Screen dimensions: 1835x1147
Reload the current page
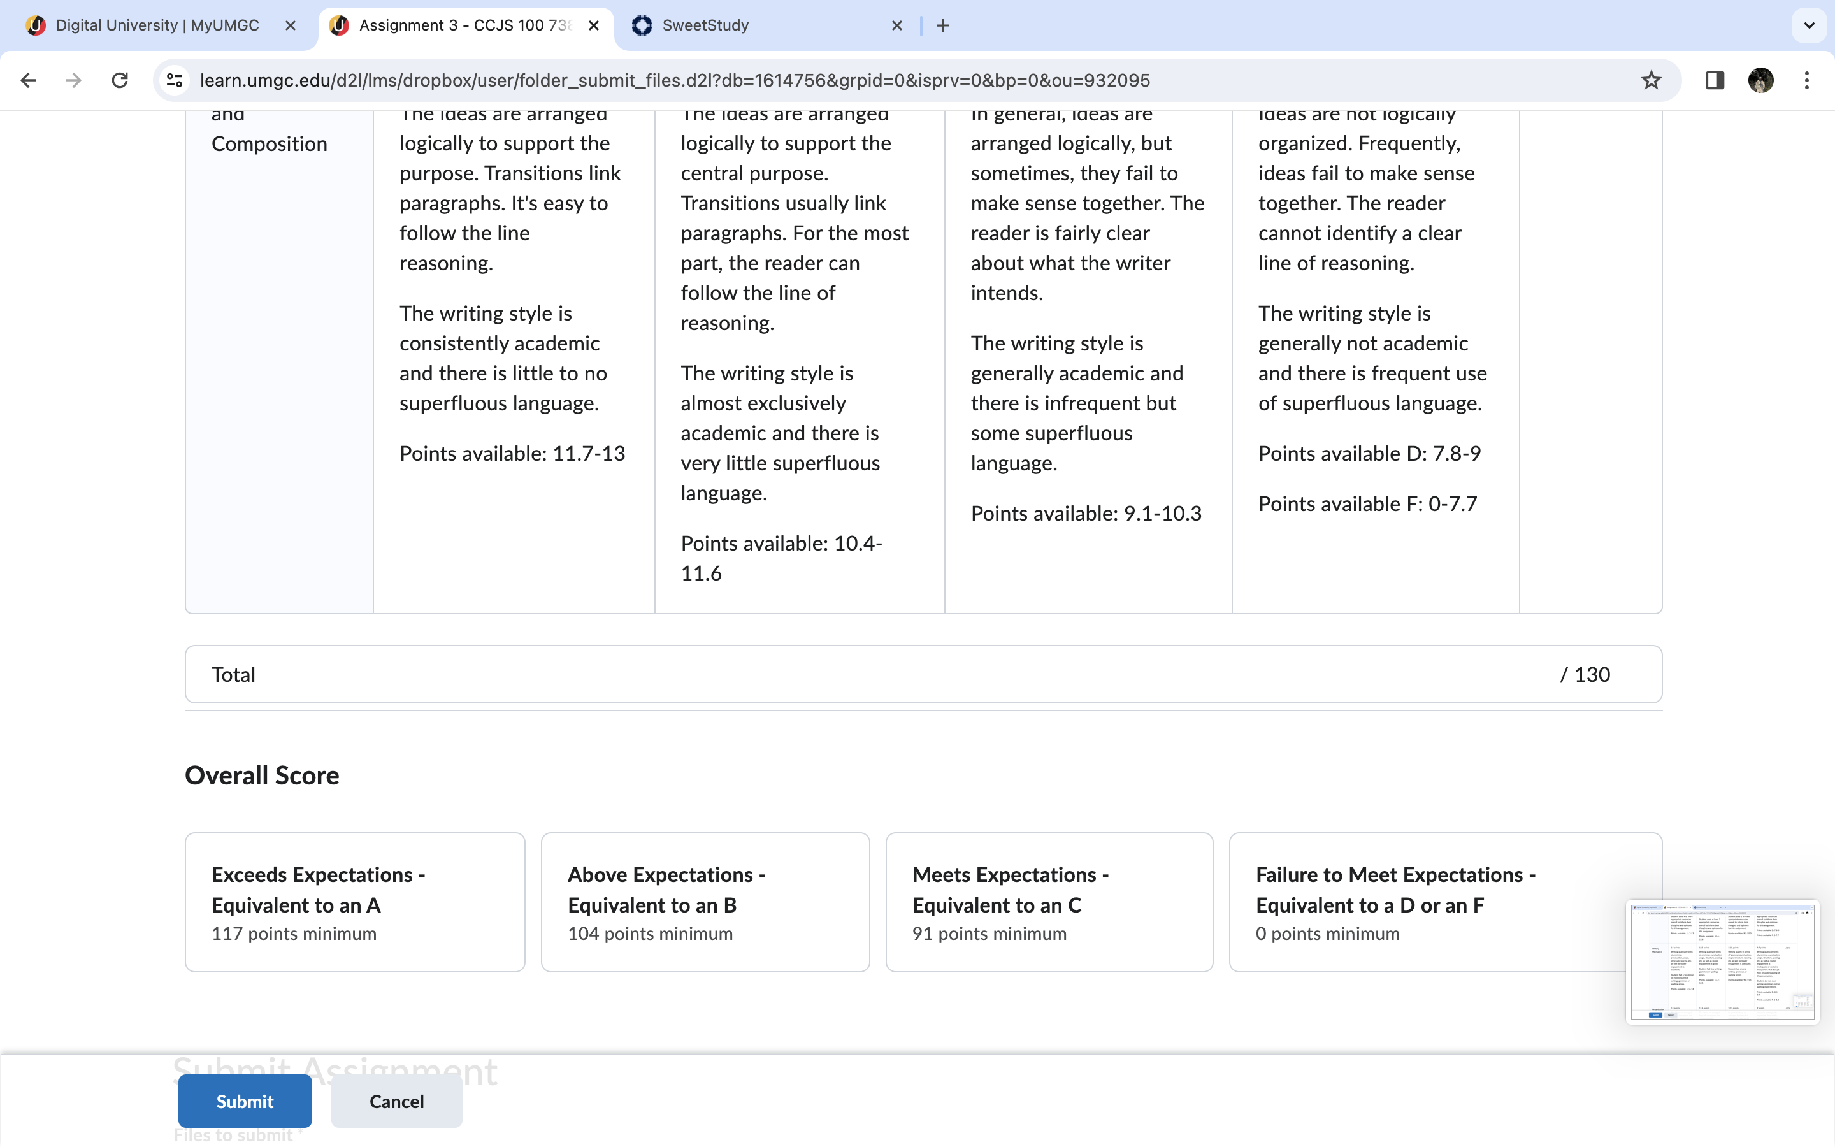click(120, 80)
